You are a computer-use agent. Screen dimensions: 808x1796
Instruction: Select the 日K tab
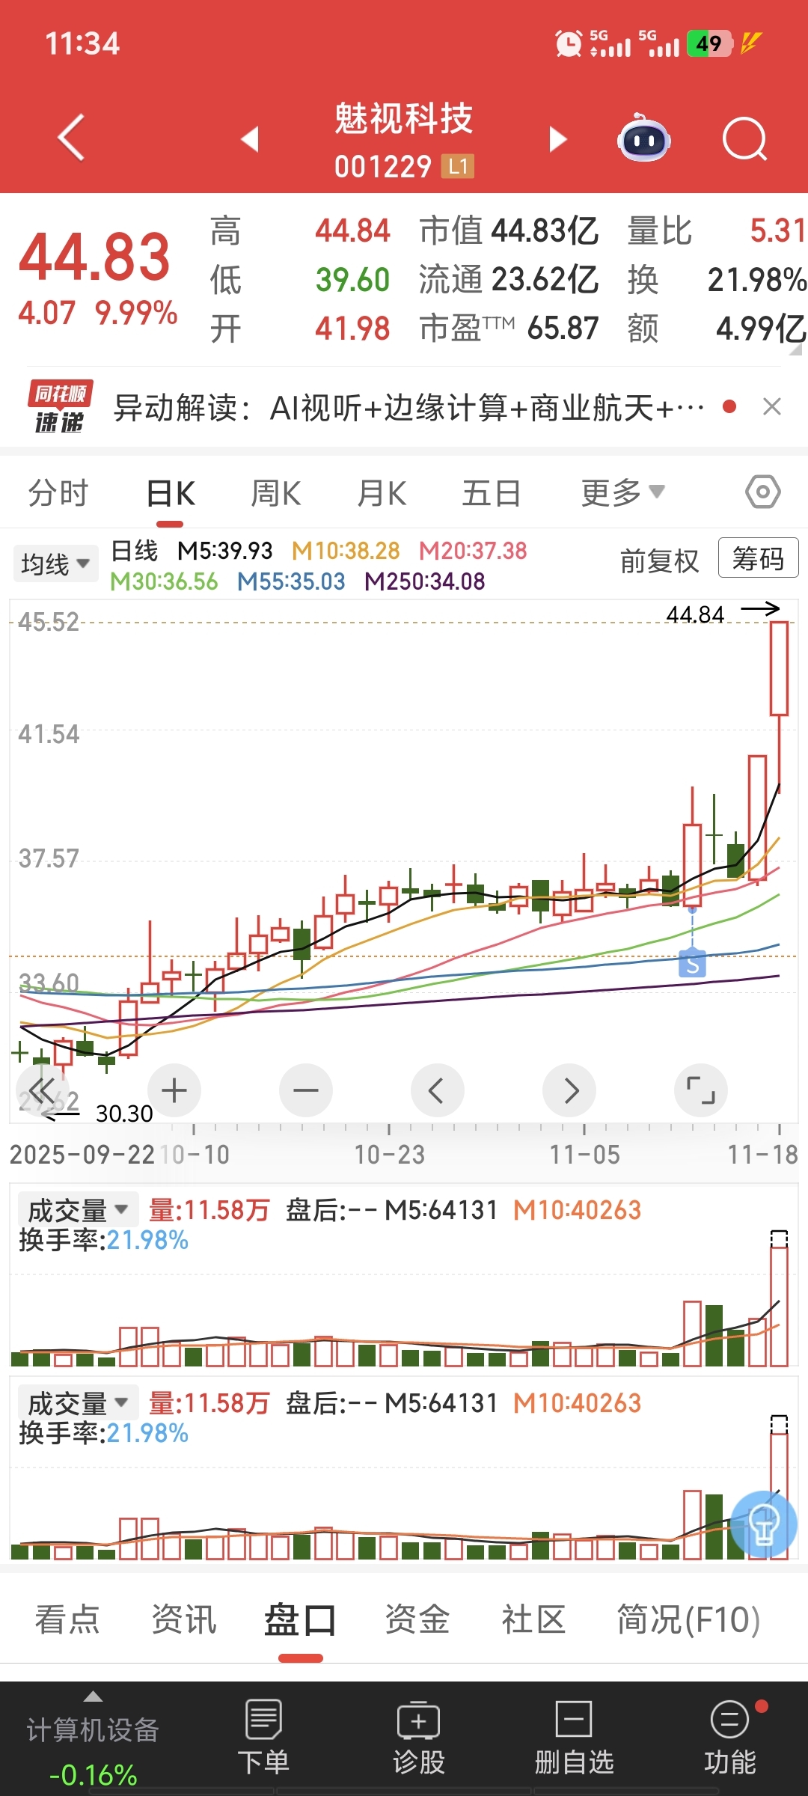(x=171, y=493)
